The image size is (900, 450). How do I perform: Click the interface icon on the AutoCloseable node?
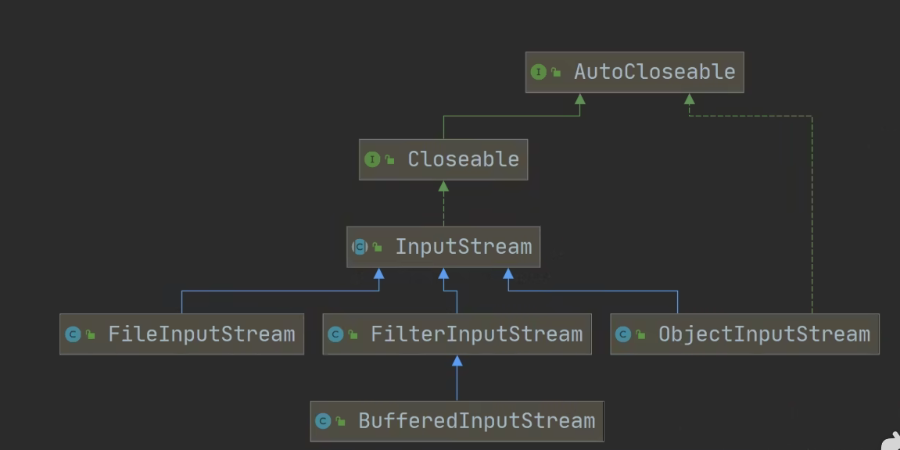click(538, 72)
